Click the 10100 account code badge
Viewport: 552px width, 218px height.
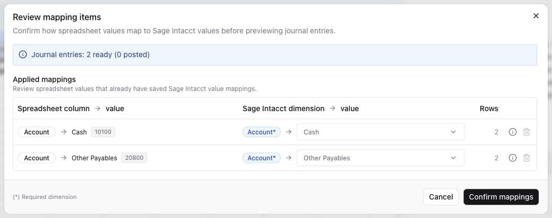point(103,132)
